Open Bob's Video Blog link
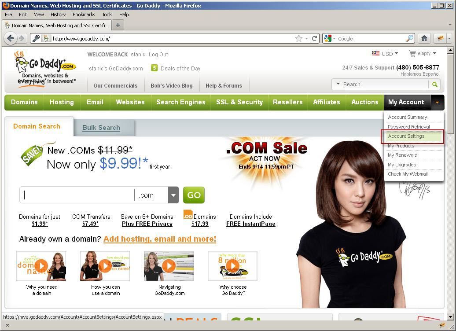This screenshot has width=456, height=331. pyautogui.click(x=172, y=85)
